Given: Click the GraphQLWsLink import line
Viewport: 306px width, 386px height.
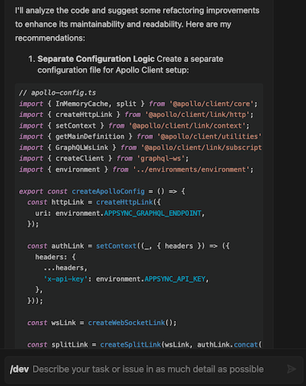Looking at the screenshot, I should (140, 148).
